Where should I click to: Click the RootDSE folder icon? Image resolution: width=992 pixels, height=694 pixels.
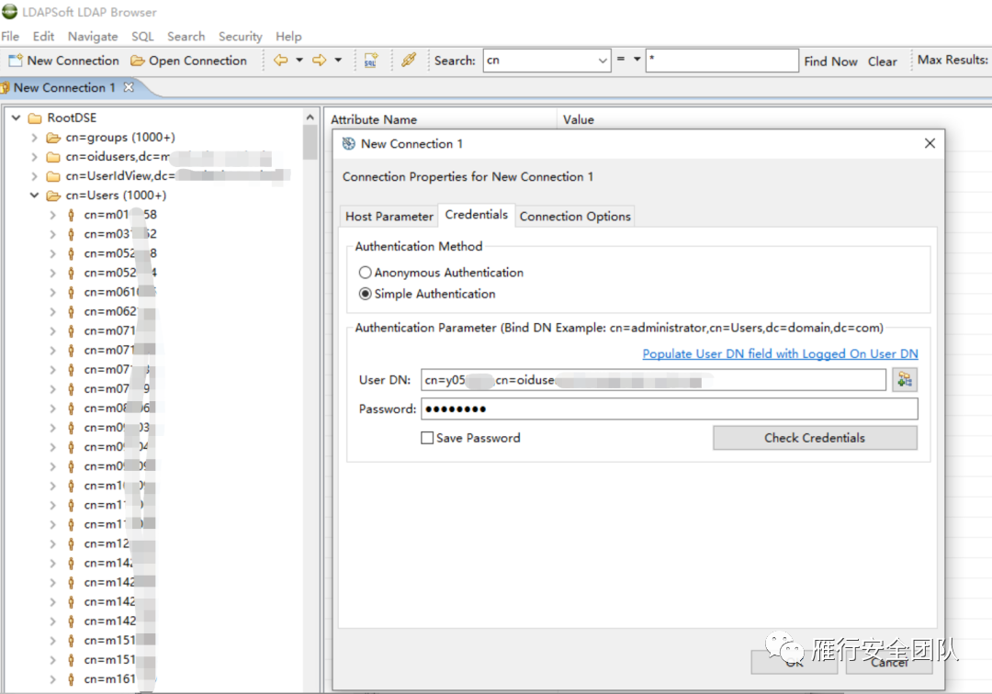point(36,118)
